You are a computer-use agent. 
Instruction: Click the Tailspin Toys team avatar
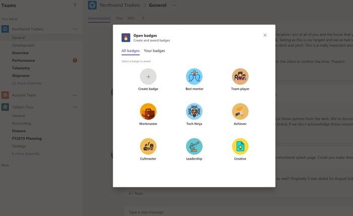[5, 107]
